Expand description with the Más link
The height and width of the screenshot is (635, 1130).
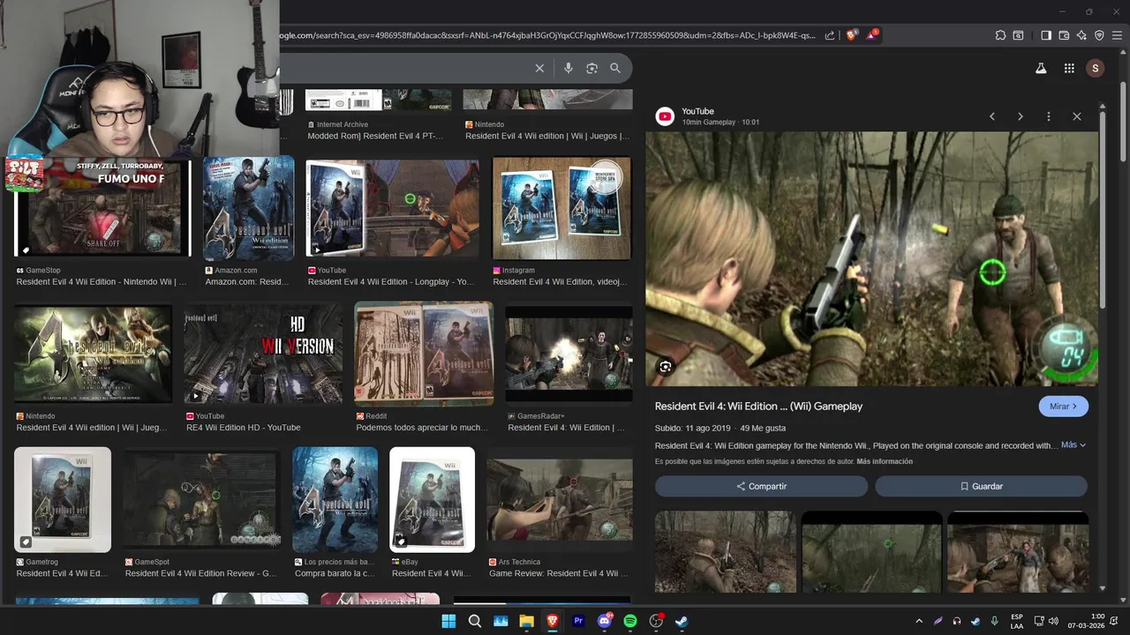1073,445
